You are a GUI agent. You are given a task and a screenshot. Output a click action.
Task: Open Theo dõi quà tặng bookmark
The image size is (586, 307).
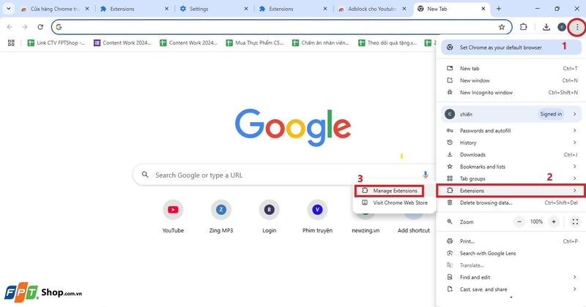click(x=387, y=43)
